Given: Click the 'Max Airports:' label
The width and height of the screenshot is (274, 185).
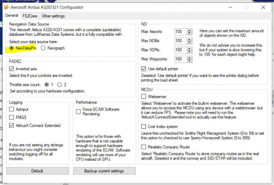Looking at the screenshot, I should pos(152,32).
